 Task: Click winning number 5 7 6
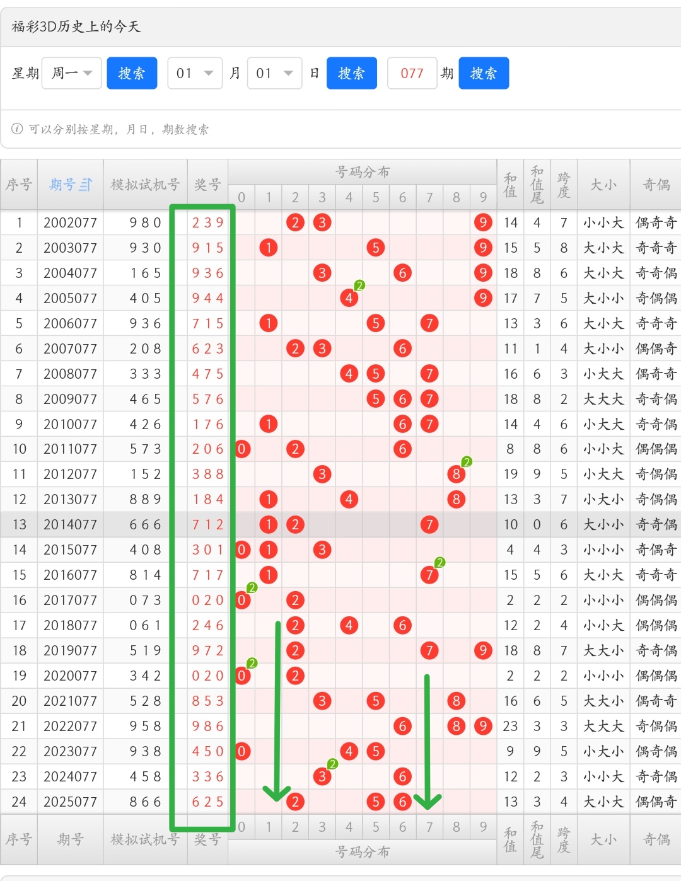pyautogui.click(x=207, y=399)
